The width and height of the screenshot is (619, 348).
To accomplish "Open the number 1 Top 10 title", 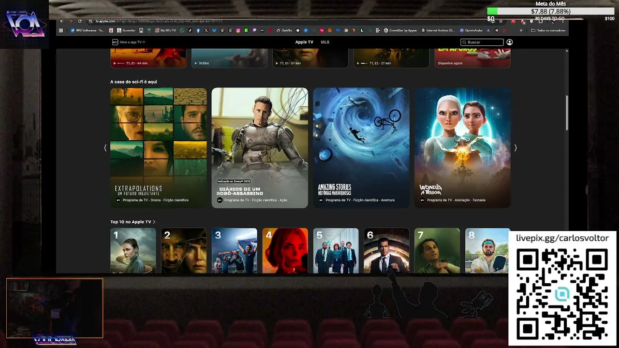I will 133,250.
